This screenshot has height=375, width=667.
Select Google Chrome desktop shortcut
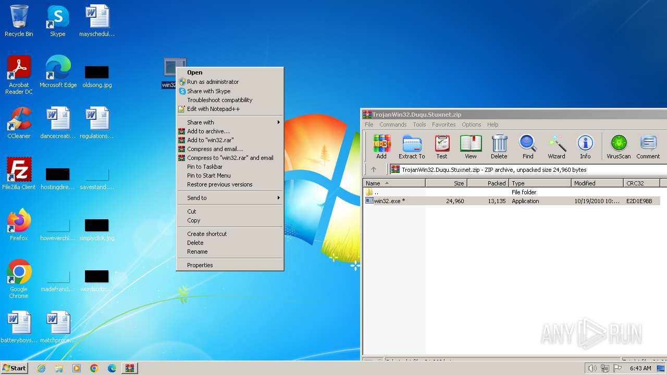coord(19,279)
